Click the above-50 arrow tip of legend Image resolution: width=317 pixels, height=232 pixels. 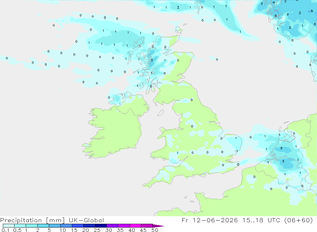click(158, 226)
